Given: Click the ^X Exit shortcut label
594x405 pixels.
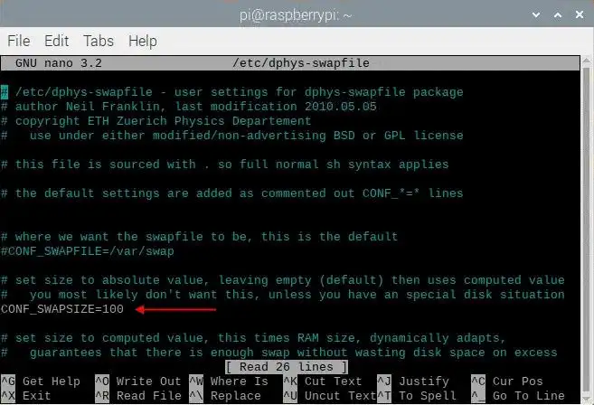Looking at the screenshot, I should tap(26, 396).
